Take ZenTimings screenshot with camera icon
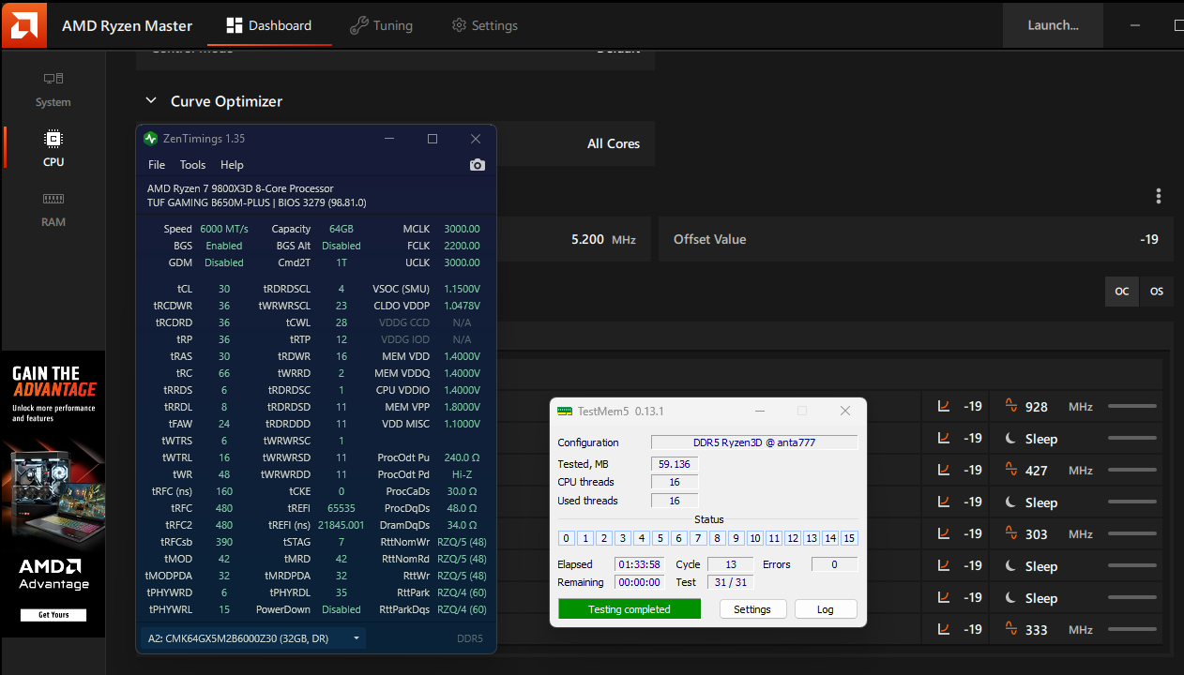Image resolution: width=1184 pixels, height=675 pixels. (478, 165)
